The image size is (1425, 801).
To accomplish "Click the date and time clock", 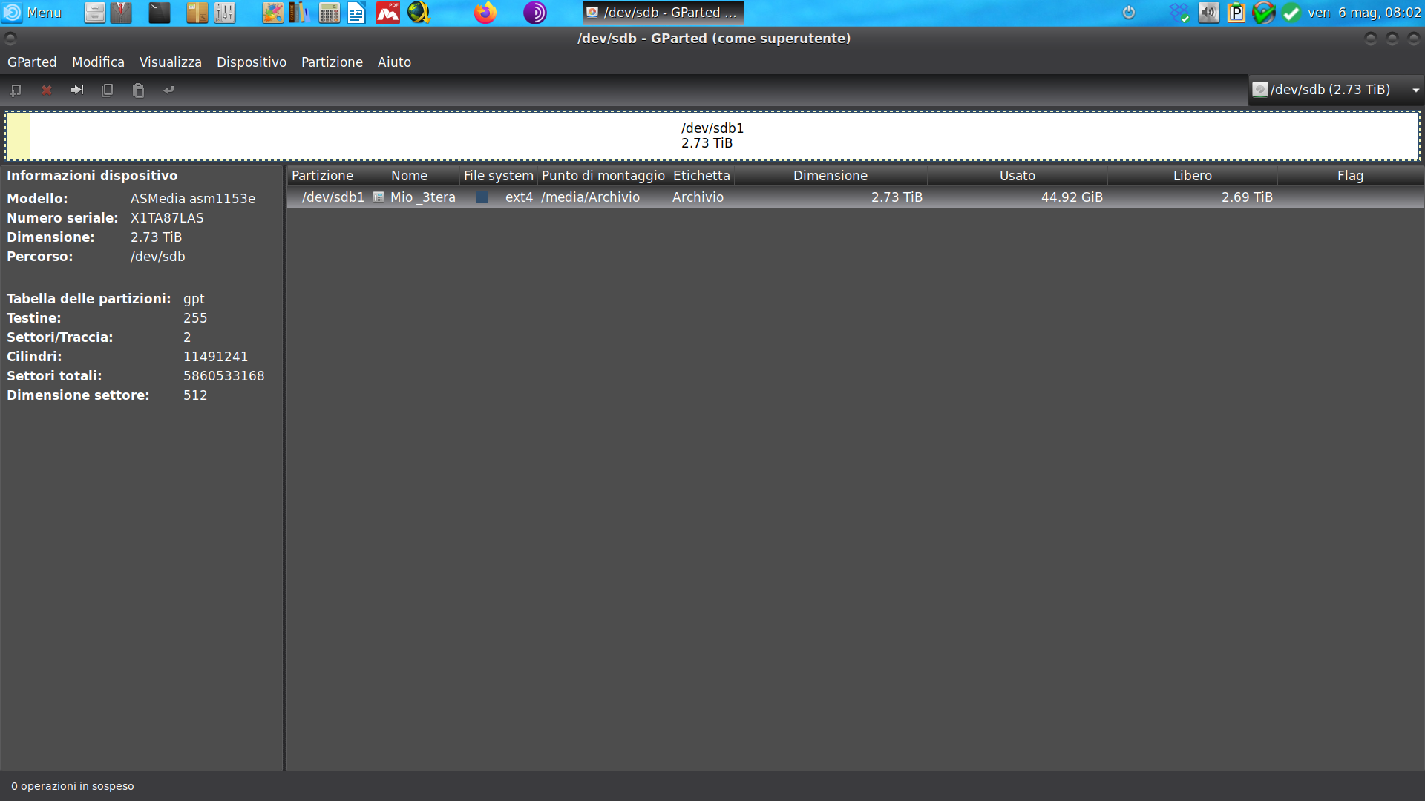I will click(x=1364, y=13).
